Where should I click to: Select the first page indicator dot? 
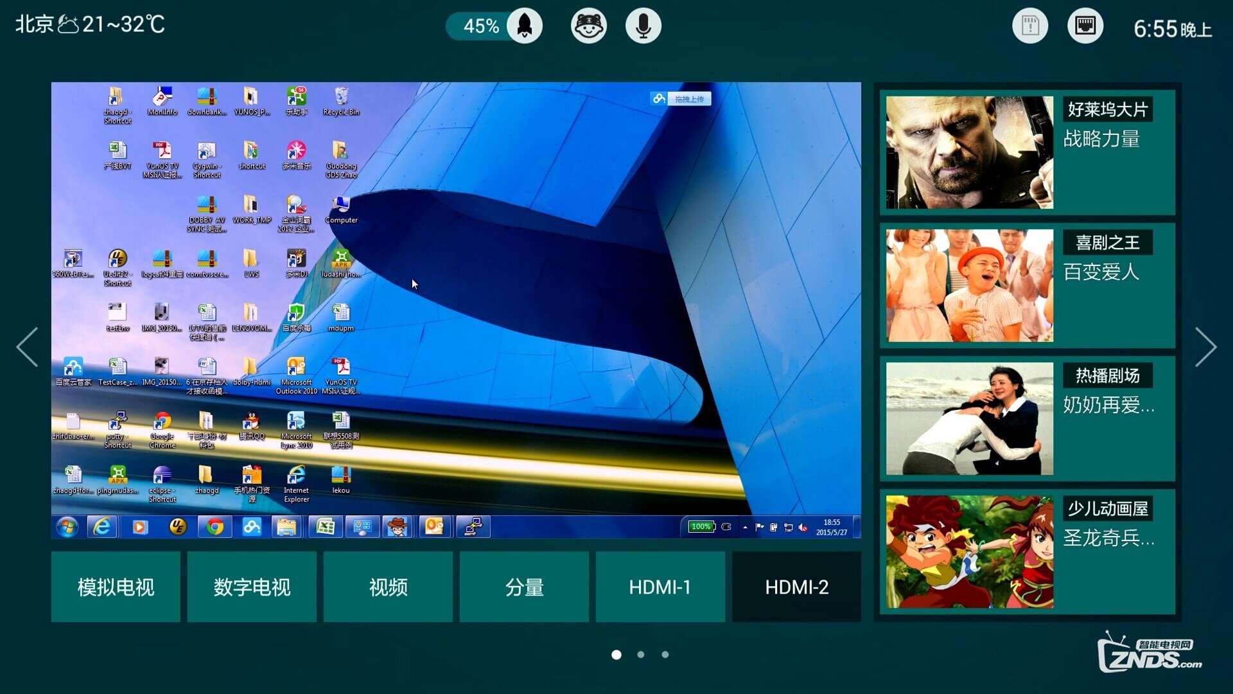[616, 655]
